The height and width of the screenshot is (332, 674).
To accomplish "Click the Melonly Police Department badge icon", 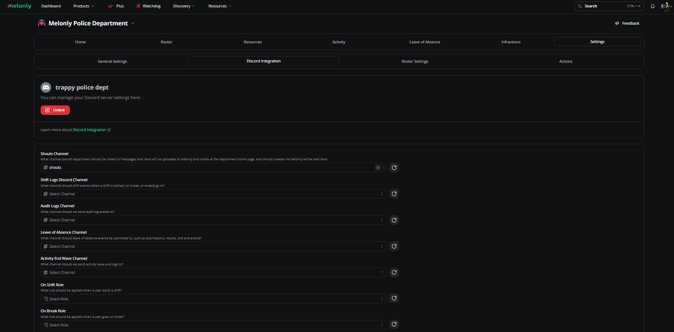I will (42, 23).
